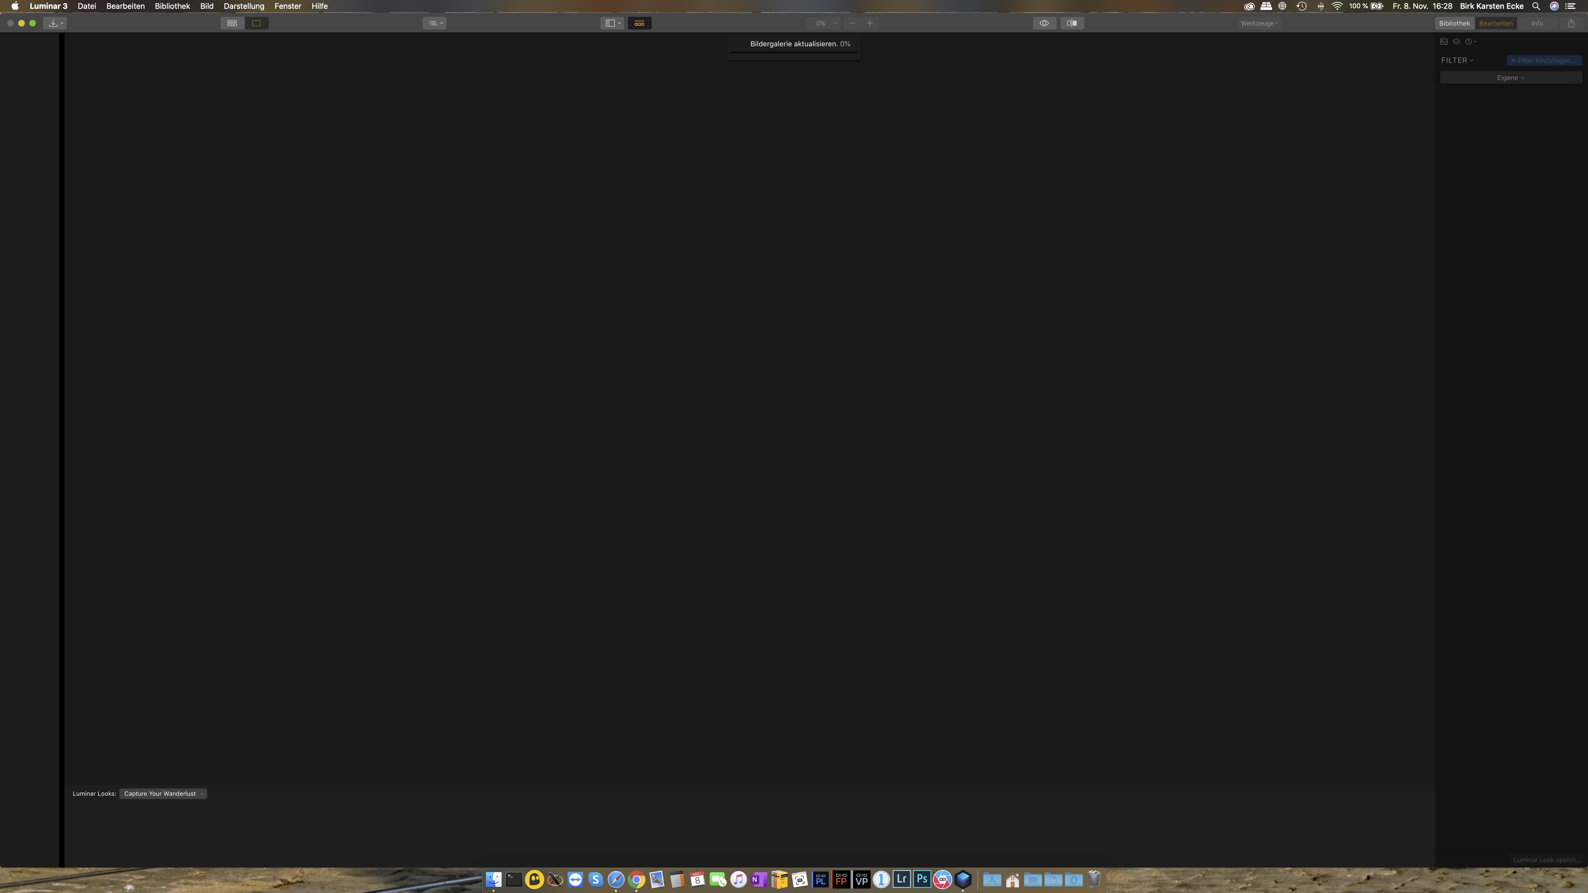Open Safari from the Dock
The width and height of the screenshot is (1588, 893).
point(616,879)
